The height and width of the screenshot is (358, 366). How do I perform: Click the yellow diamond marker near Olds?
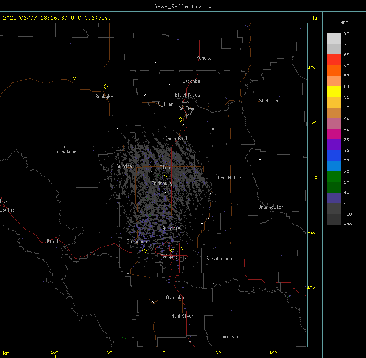(165, 177)
